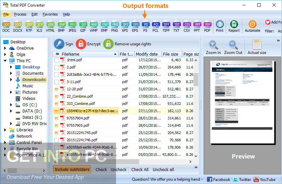This screenshot has height=184, width=282.
Task: Open the Help menu
Action: click(x=66, y=14)
